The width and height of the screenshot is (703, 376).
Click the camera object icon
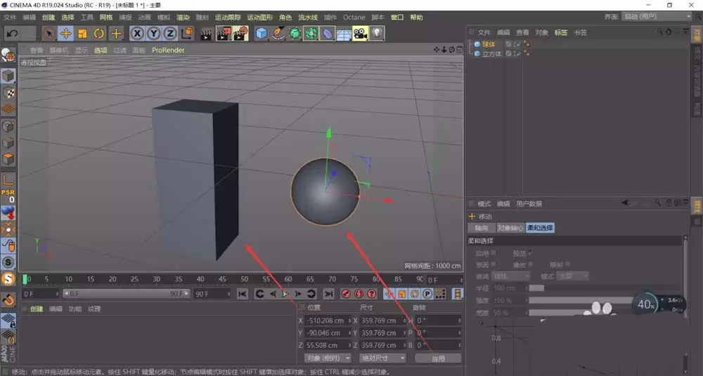(x=360, y=33)
